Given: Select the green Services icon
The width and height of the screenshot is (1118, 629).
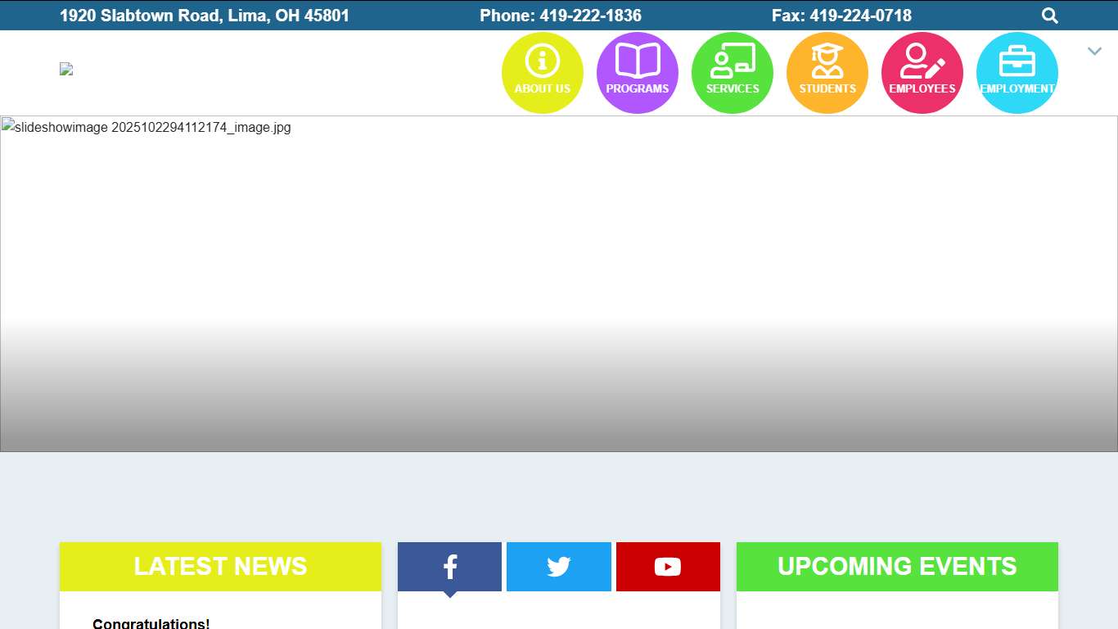Looking at the screenshot, I should pyautogui.click(x=732, y=72).
